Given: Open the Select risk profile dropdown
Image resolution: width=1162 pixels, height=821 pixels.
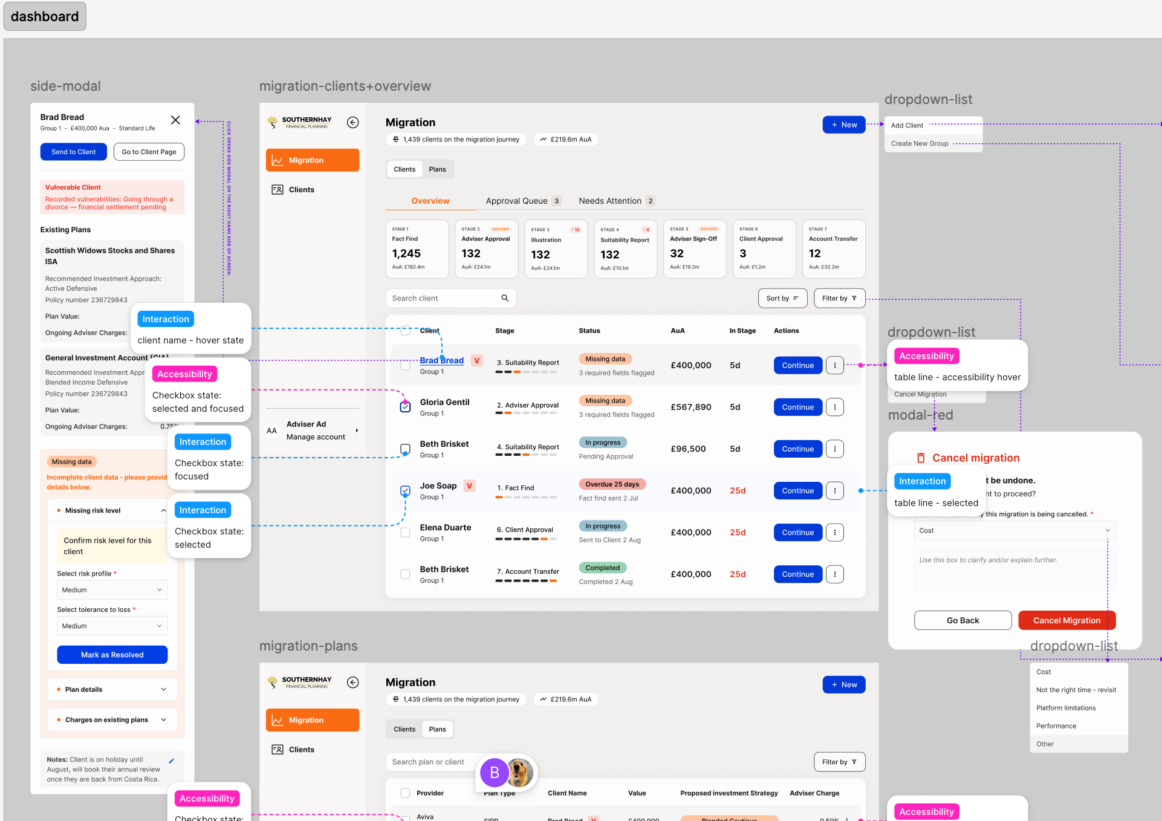Looking at the screenshot, I should tap(112, 589).
